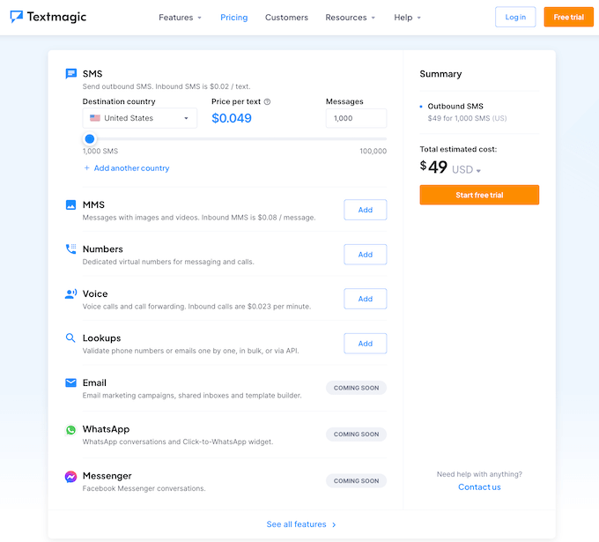The height and width of the screenshot is (542, 599).
Task: Expand the Features menu
Action: coord(180,18)
